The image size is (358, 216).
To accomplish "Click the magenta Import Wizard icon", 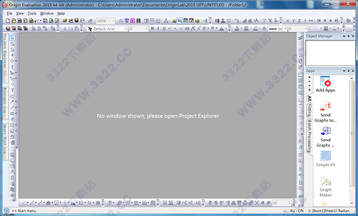I will pos(132,21).
